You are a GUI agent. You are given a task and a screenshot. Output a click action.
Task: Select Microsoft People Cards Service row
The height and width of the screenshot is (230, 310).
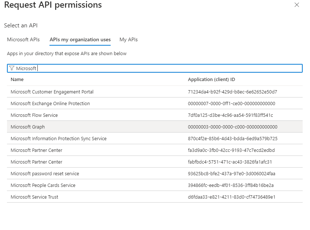point(43,185)
